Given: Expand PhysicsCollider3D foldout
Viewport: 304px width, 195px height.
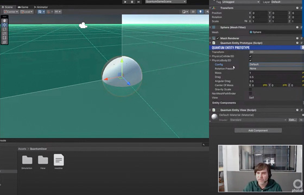Looking at the screenshot, I should coord(211,56).
